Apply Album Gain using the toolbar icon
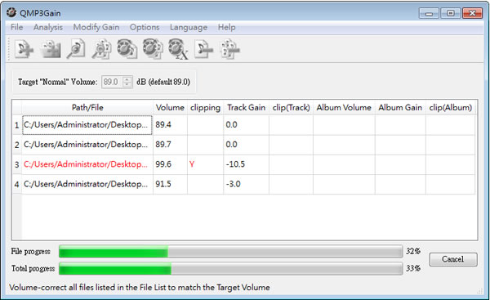Screen dimensions: 490x300 (153, 49)
